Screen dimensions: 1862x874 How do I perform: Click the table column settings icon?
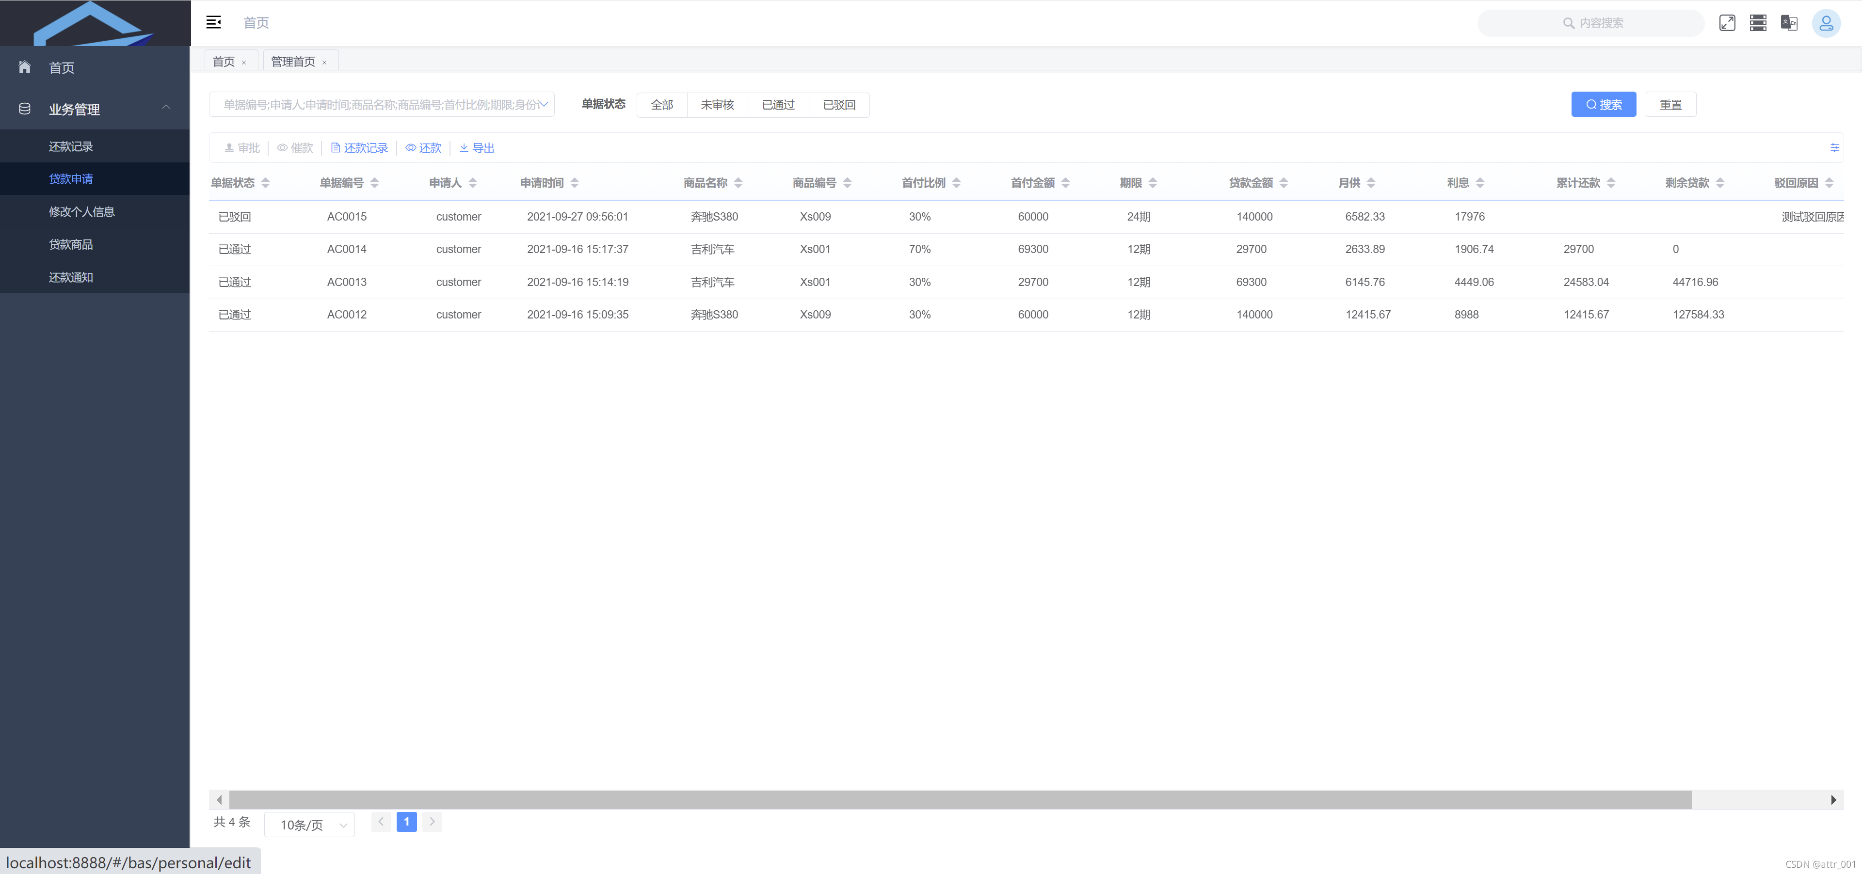pos(1834,147)
